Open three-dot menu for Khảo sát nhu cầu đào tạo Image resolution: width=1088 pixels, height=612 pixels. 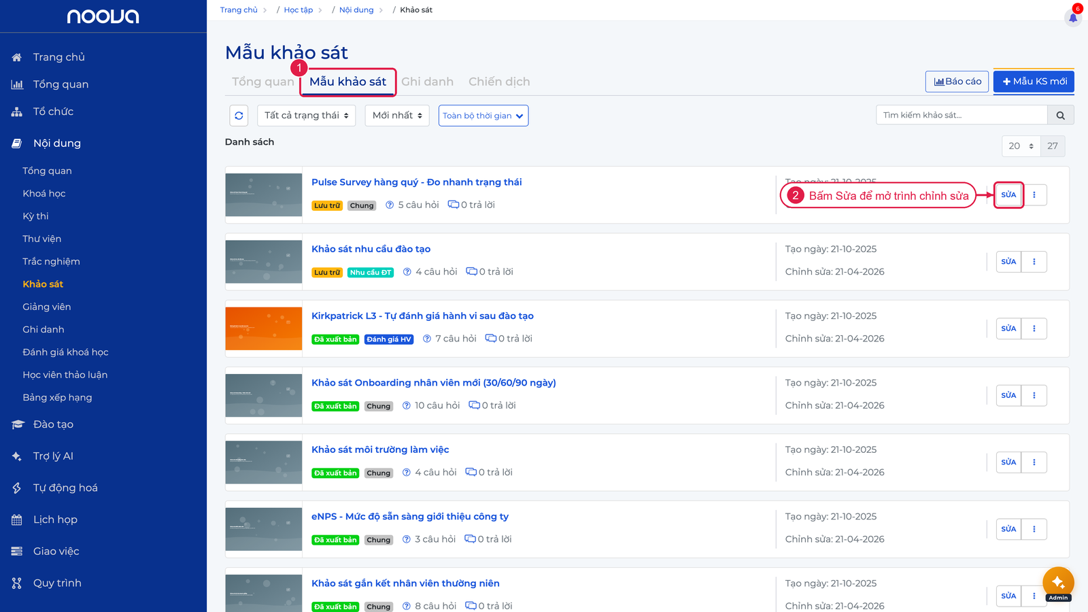[1034, 262]
